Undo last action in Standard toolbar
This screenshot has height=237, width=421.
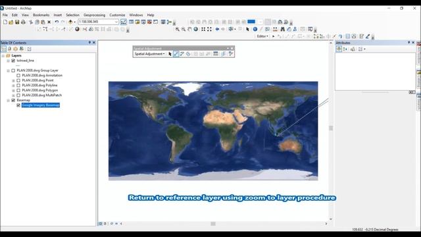[57, 22]
